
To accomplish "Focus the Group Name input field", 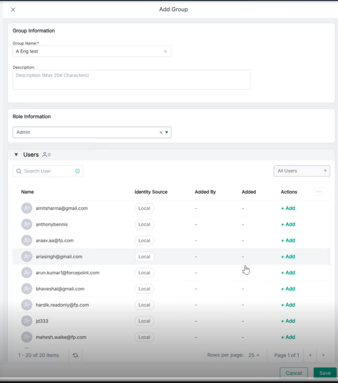I will click(92, 52).
